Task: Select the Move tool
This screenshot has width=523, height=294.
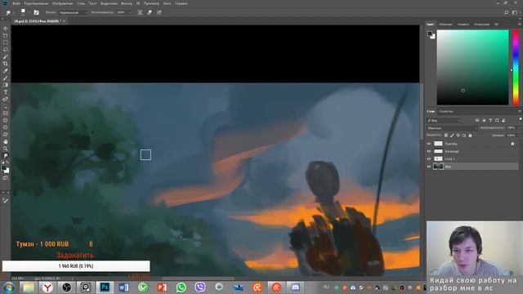Action: (x=6, y=29)
